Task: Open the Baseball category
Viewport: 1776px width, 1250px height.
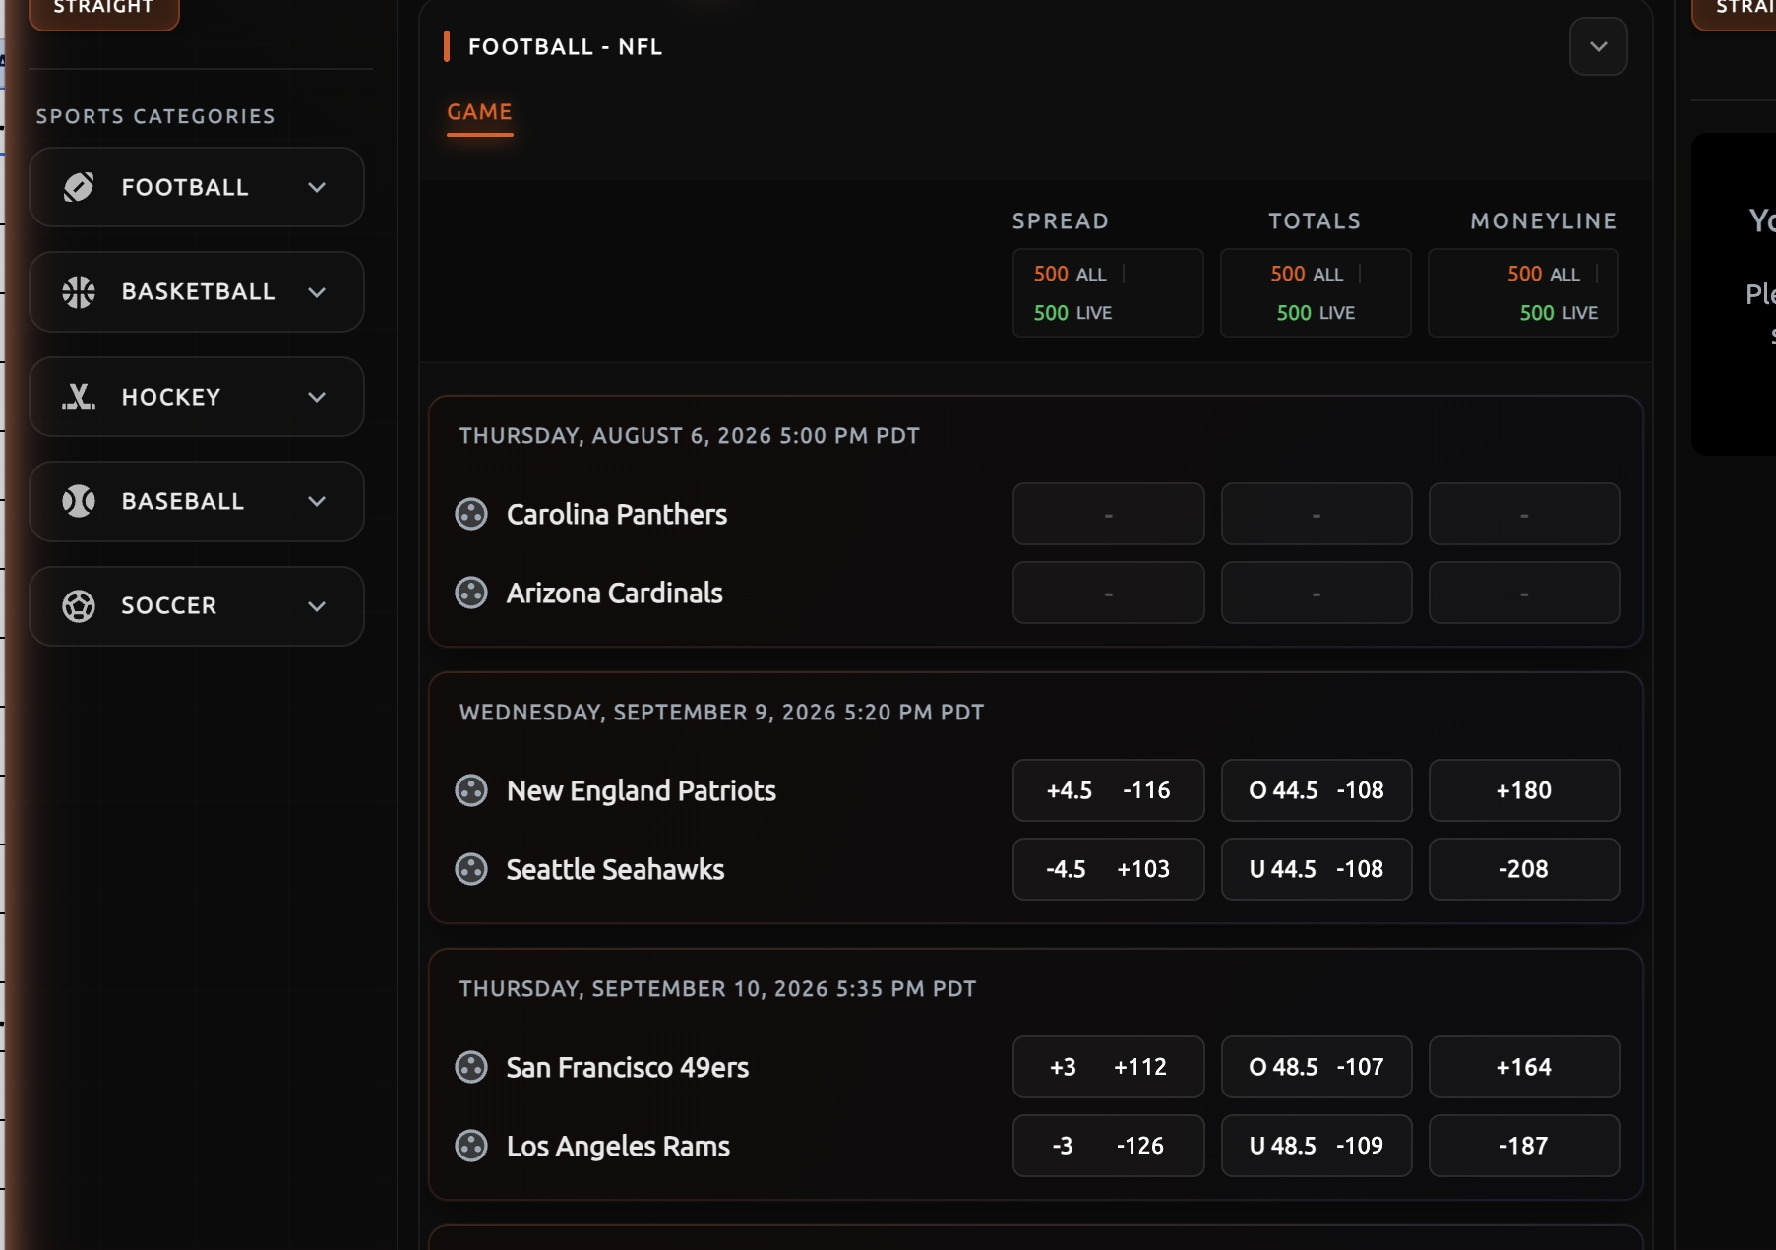Action: pos(197,501)
